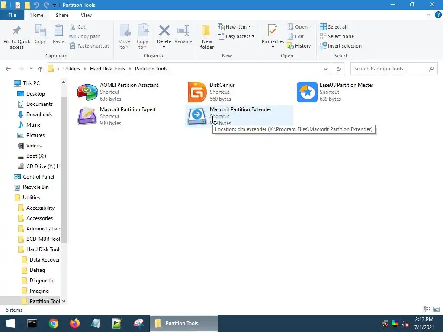
Task: Open the File menu
Action: click(x=12, y=15)
